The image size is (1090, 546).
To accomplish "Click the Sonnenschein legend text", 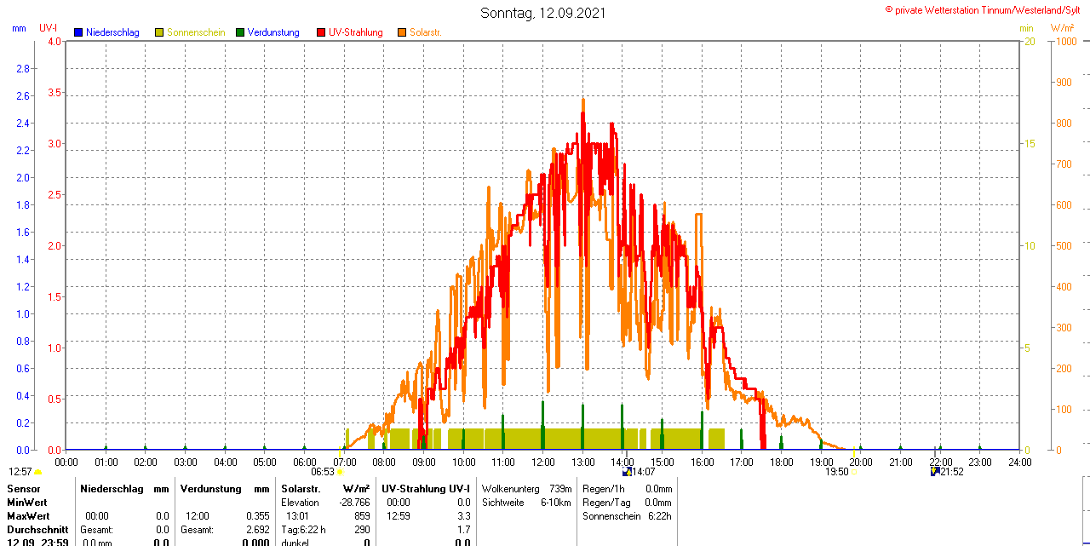I will click(x=196, y=32).
